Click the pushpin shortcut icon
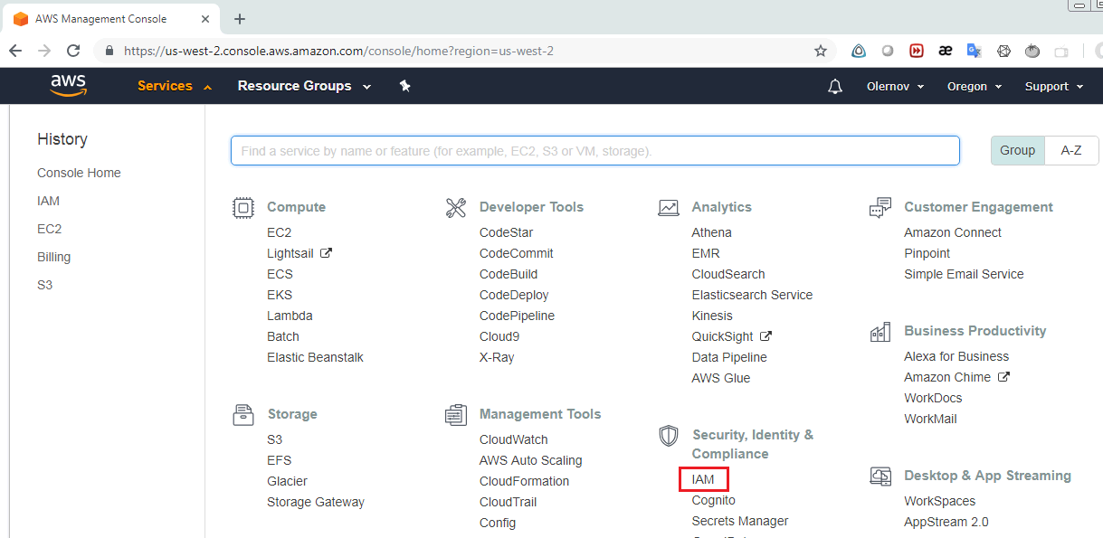Screen dimensions: 1103x538 point(405,86)
